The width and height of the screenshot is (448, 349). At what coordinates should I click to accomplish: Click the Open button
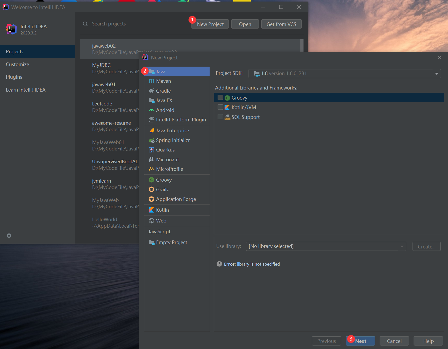pos(245,24)
